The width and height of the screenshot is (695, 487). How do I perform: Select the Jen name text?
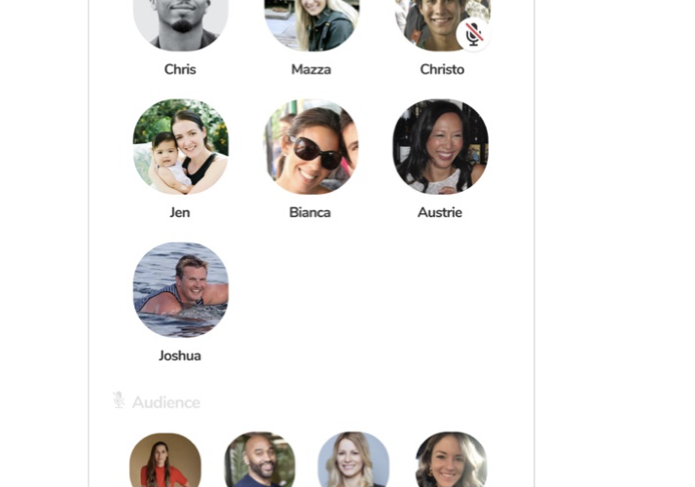tap(180, 212)
